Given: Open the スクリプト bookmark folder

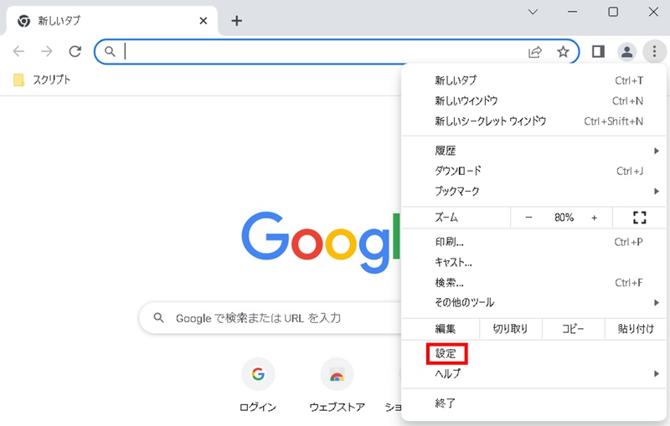Looking at the screenshot, I should [42, 80].
